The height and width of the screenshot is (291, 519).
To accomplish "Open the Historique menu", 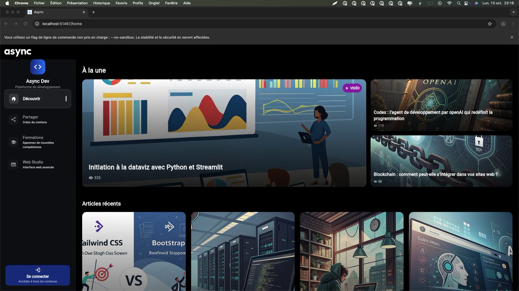I will pyautogui.click(x=101, y=3).
